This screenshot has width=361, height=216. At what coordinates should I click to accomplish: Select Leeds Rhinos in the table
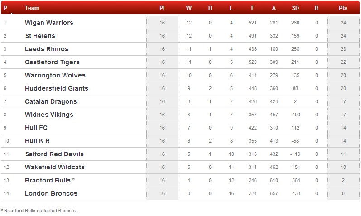click(x=47, y=49)
